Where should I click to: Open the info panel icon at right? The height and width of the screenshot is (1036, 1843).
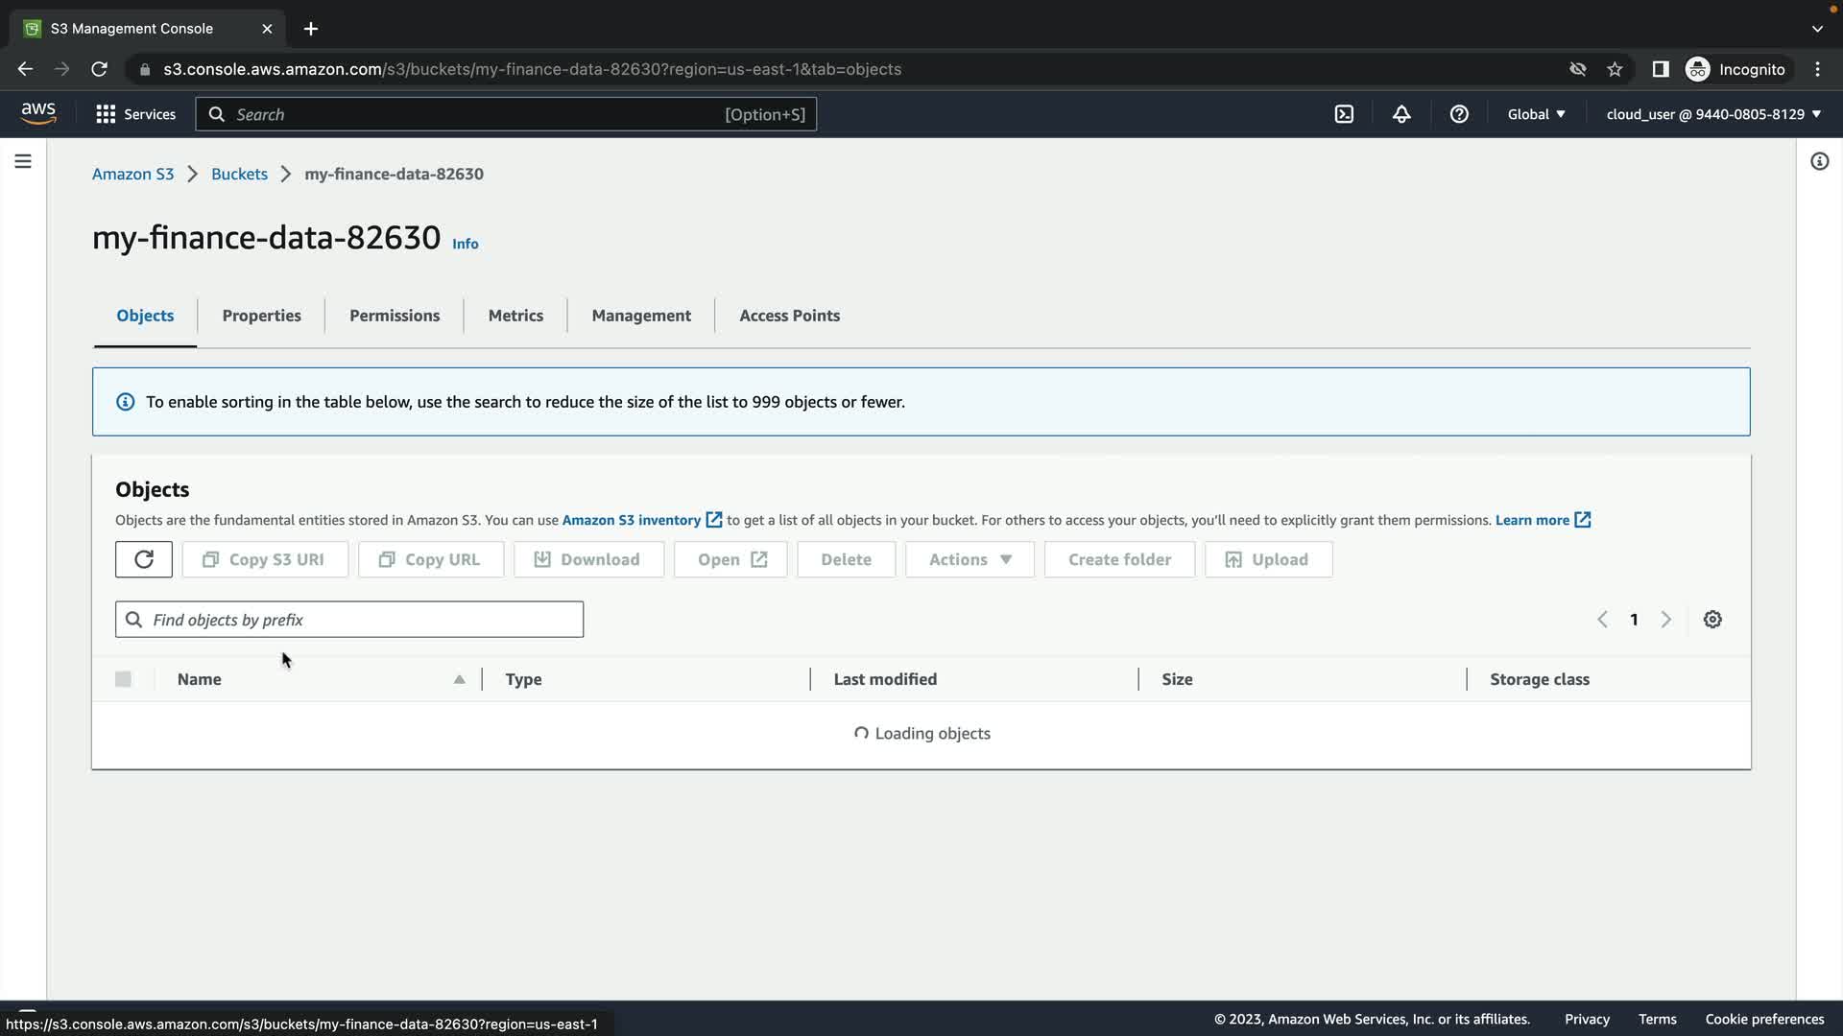(1819, 161)
